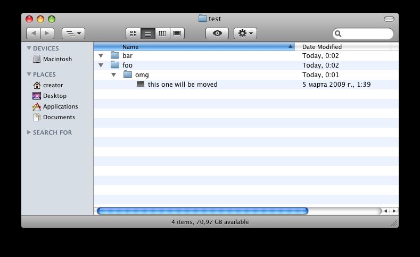
Task: Collapse the omg folder
Action: [113, 74]
